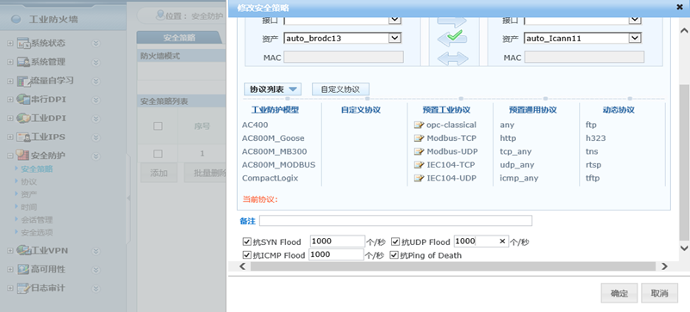The image size is (690, 312).
Task: Click the edit icon beside opc-classical
Action: (x=419, y=125)
